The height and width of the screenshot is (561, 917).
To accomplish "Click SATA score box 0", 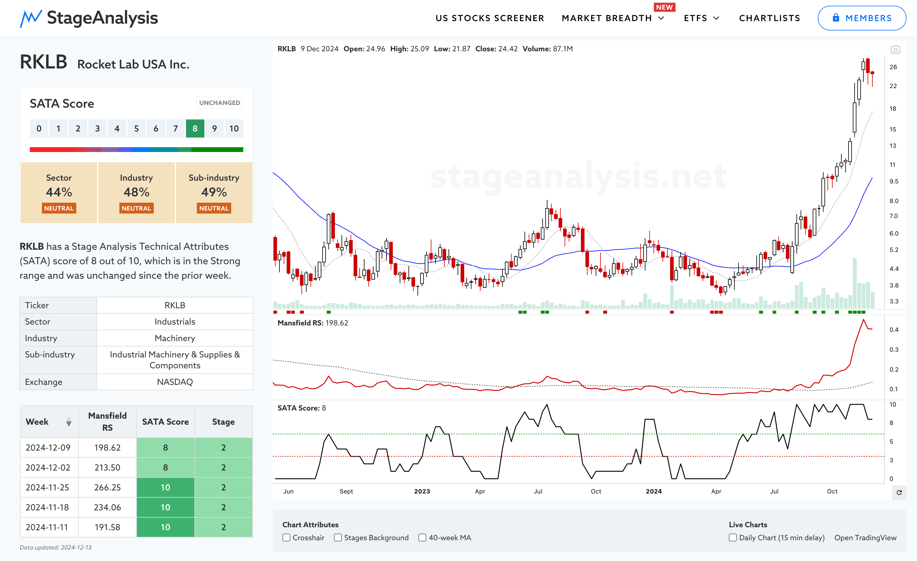I will [39, 128].
